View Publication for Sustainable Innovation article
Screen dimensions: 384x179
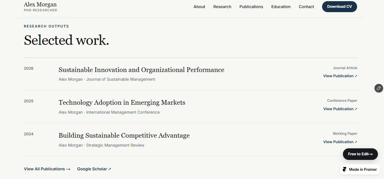click(x=340, y=76)
